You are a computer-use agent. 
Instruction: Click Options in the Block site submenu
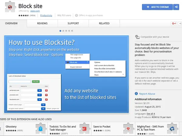tap(97, 62)
